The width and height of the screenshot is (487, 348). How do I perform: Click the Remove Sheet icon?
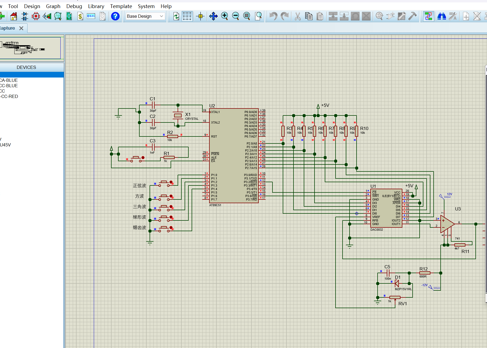(x=477, y=16)
